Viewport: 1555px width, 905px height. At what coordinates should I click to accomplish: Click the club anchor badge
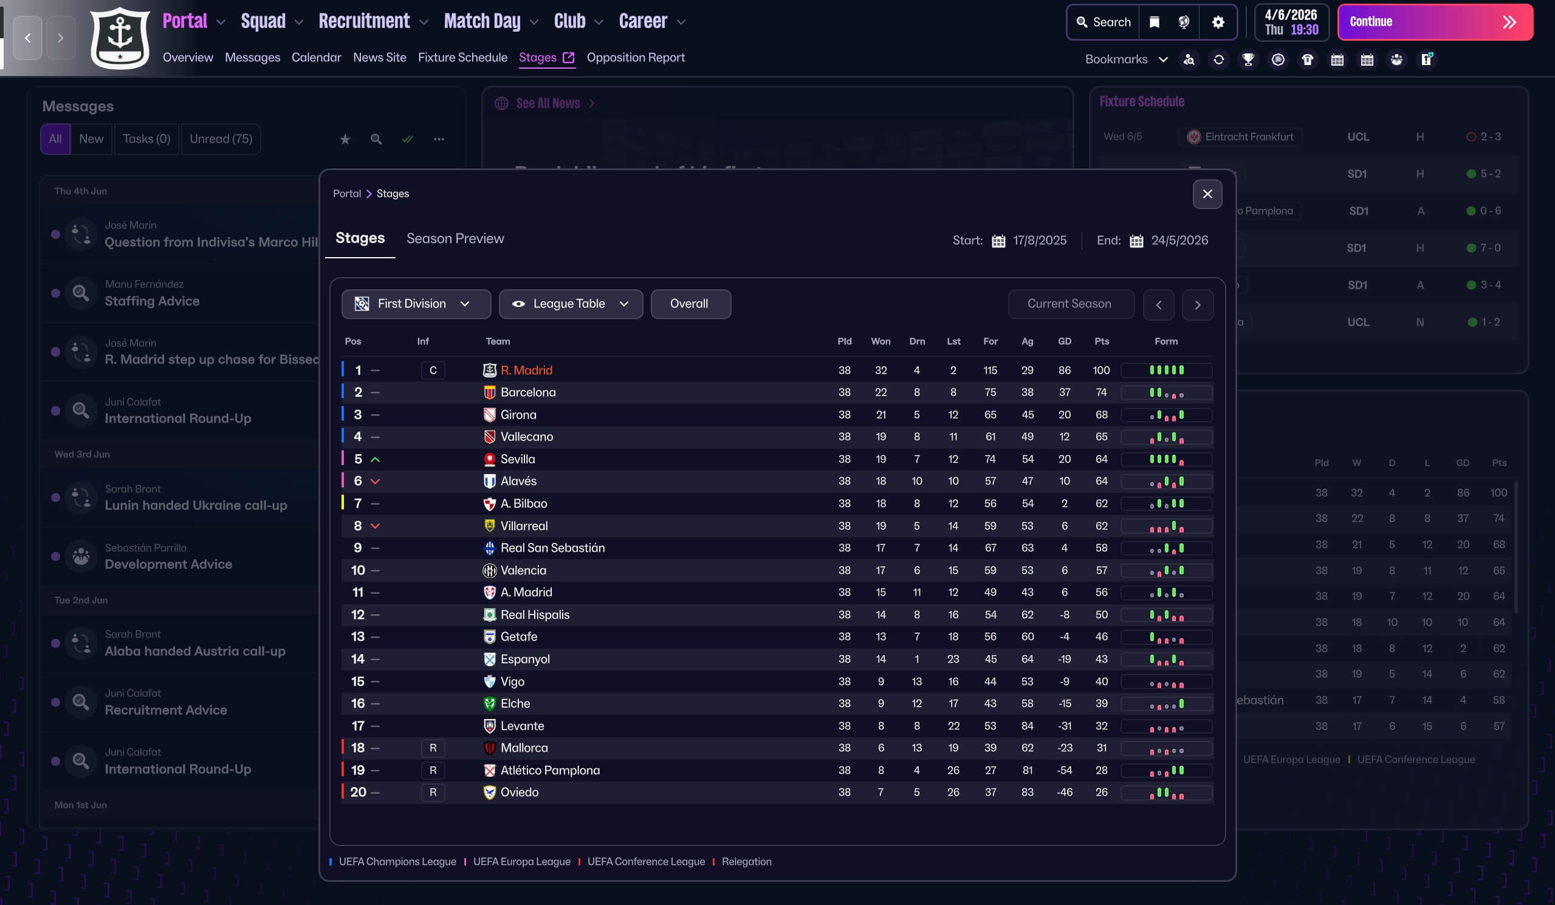[120, 38]
